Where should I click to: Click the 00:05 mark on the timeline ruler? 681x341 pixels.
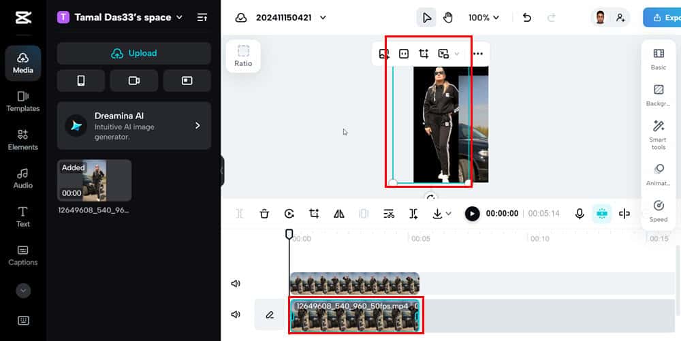pyautogui.click(x=420, y=239)
